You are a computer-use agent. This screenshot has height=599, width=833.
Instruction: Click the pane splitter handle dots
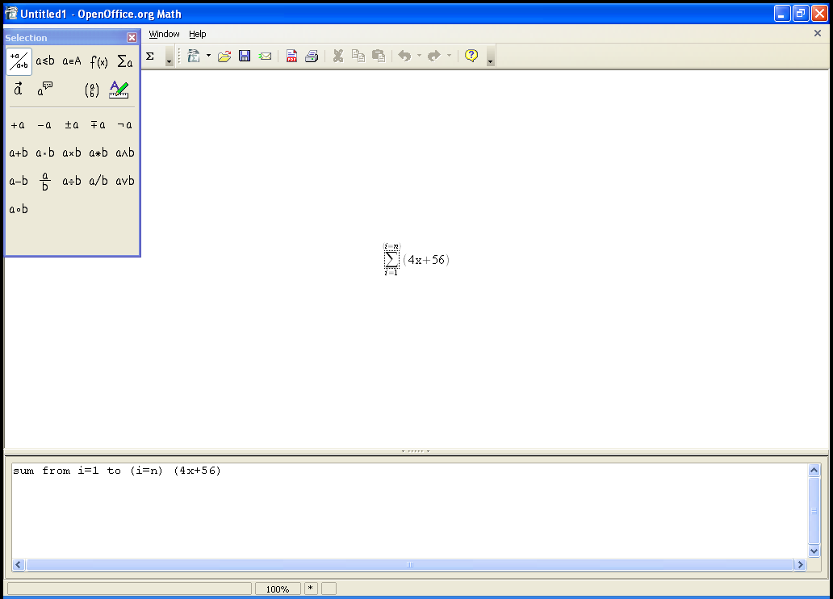(416, 451)
